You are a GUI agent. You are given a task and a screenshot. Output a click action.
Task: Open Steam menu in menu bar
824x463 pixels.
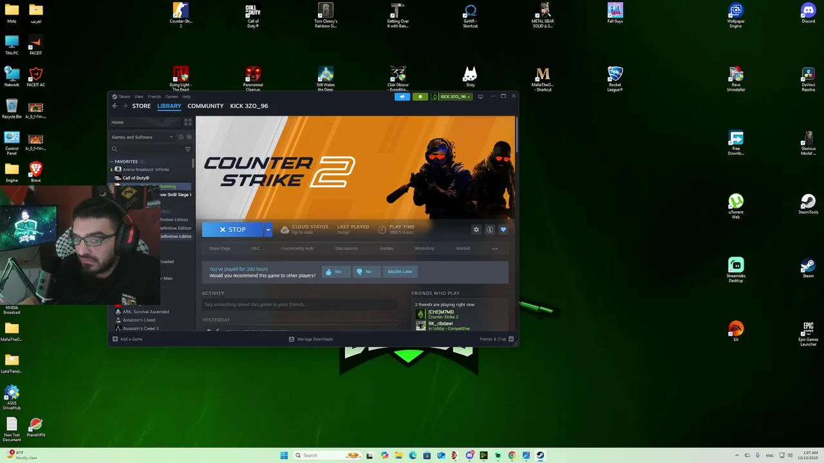124,96
